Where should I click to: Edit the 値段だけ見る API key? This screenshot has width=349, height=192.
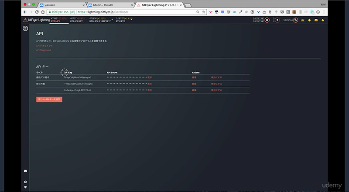[194, 77]
